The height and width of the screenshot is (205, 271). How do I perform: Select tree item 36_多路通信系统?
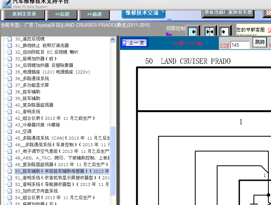point(32,79)
